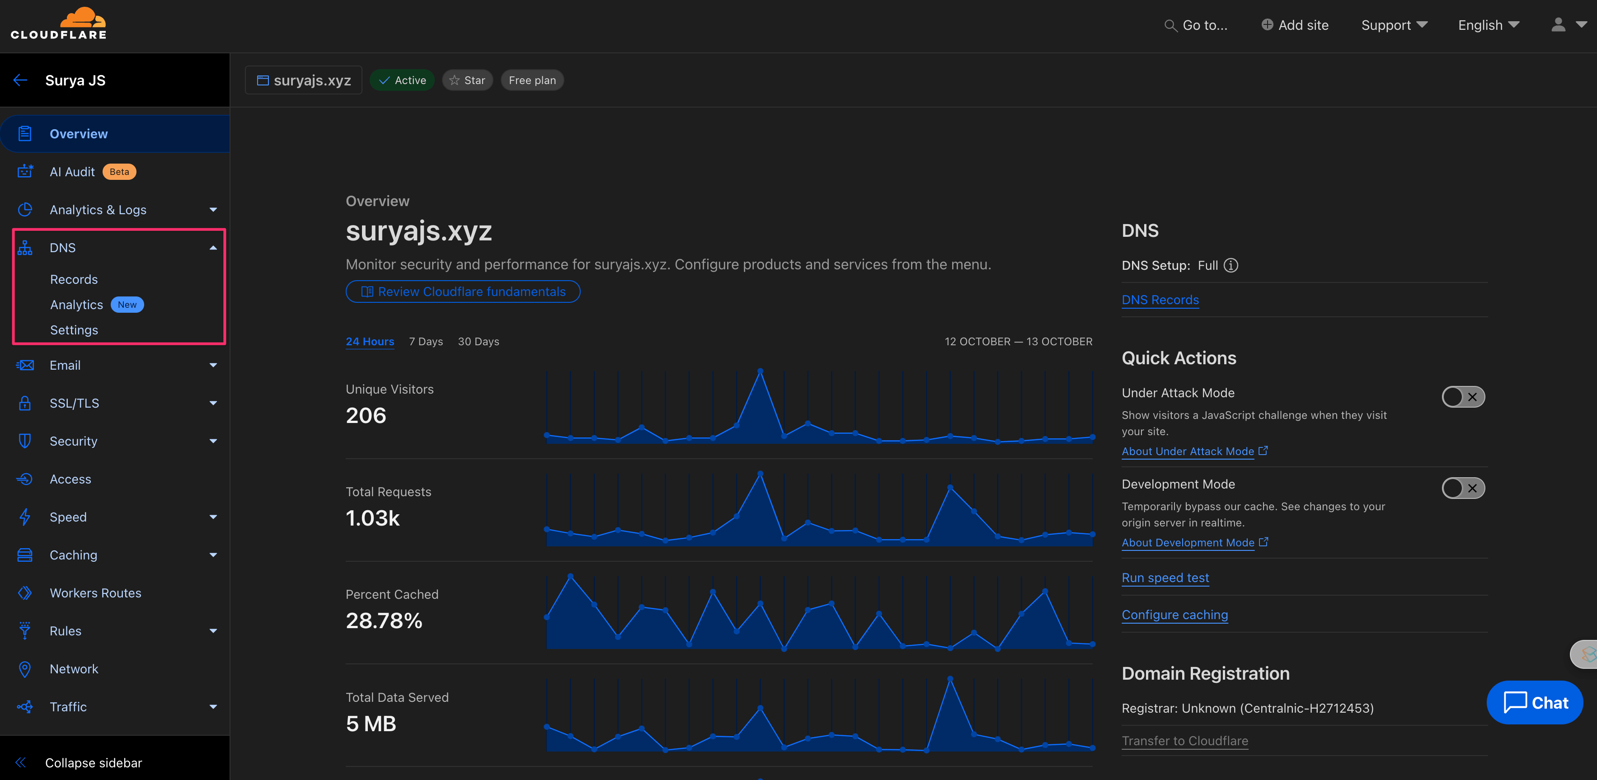Open DNS Analytics submenu item
The image size is (1597, 780).
pyautogui.click(x=77, y=305)
